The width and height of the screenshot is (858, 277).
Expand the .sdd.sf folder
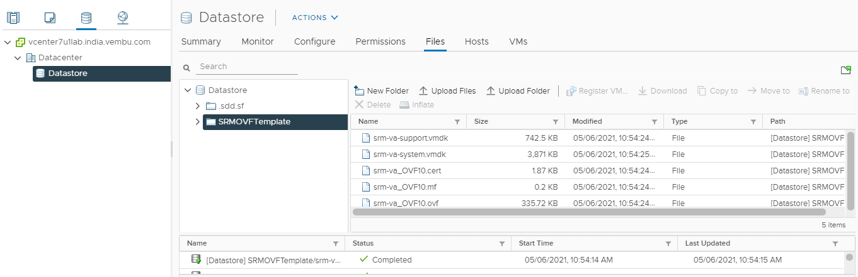198,106
